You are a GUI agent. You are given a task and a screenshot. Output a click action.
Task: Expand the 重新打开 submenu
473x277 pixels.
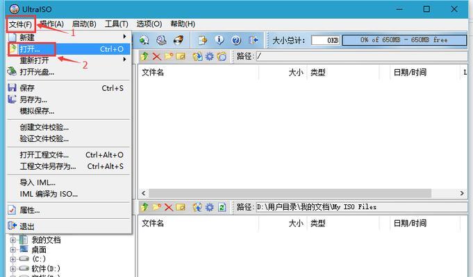pos(69,60)
